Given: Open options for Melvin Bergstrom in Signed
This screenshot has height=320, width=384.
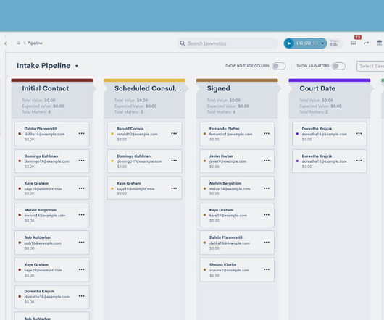Looking at the screenshot, I should coord(267,188).
